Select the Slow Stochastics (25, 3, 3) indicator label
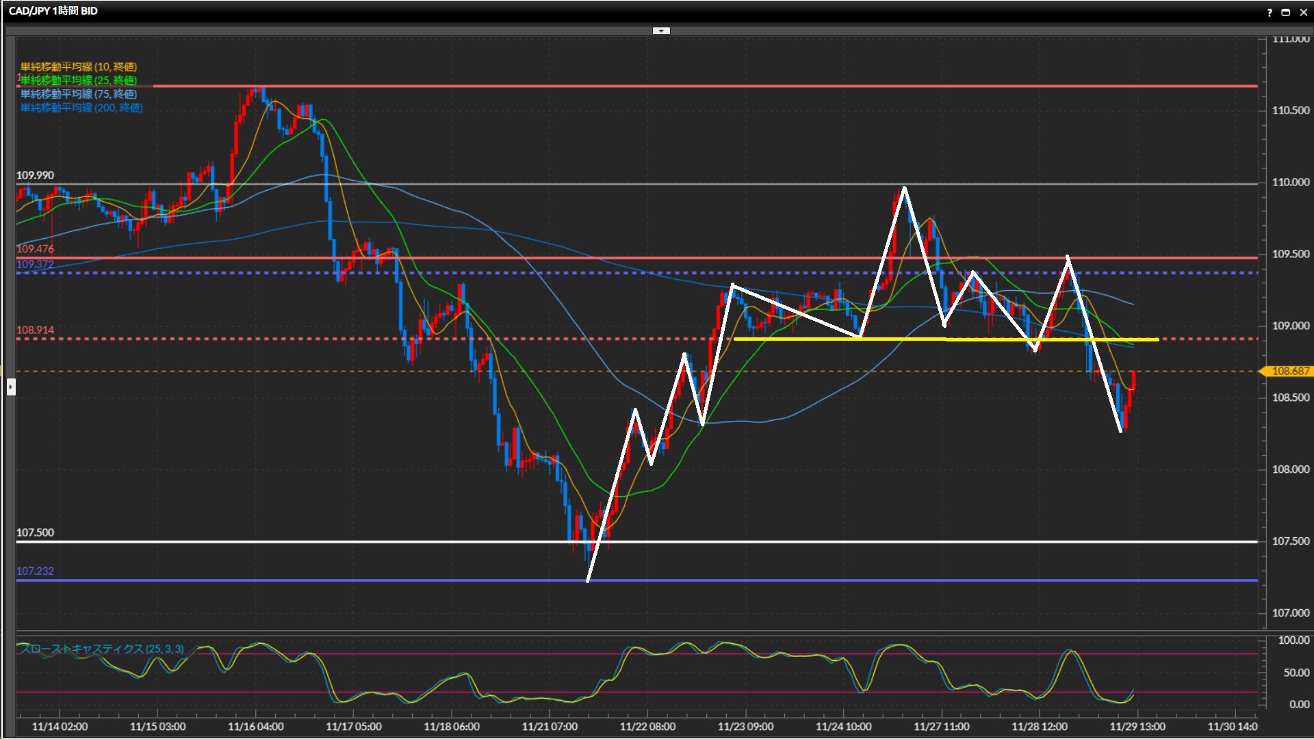 click(x=101, y=649)
